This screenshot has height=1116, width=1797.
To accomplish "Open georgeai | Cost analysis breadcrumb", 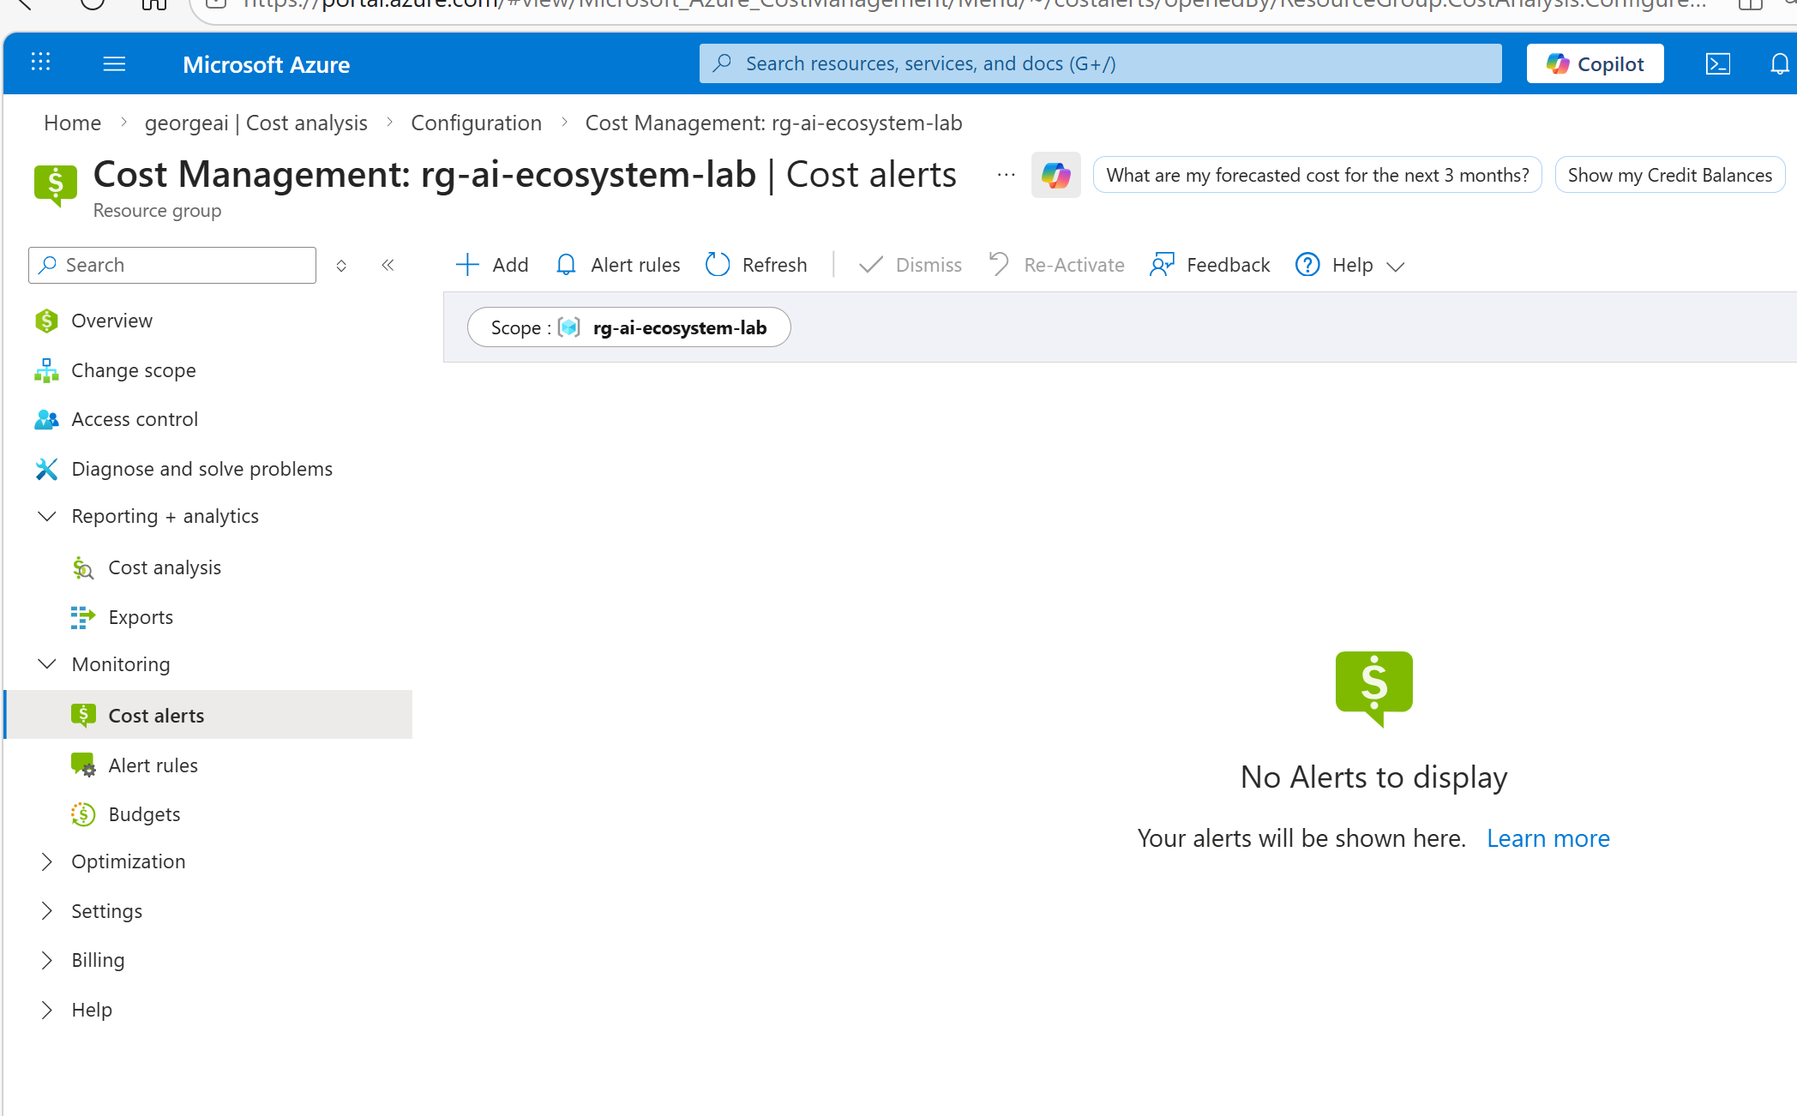I will [255, 123].
